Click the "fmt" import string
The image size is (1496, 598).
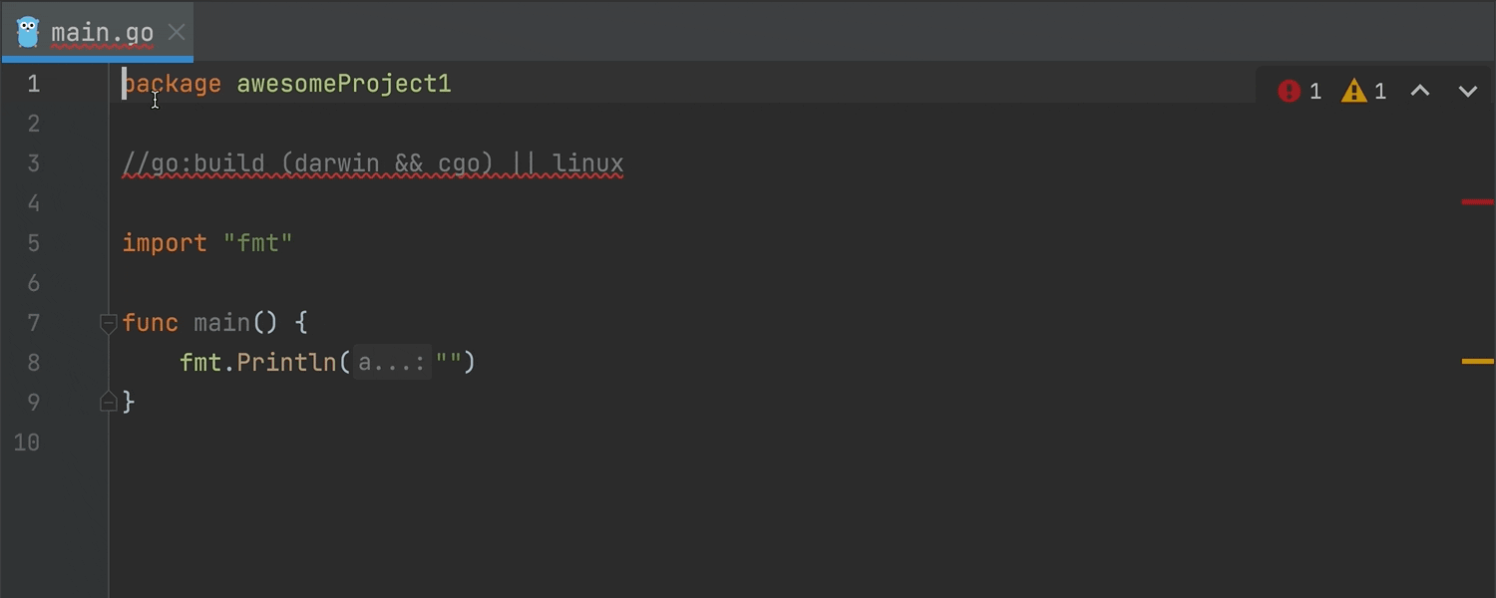pos(258,243)
